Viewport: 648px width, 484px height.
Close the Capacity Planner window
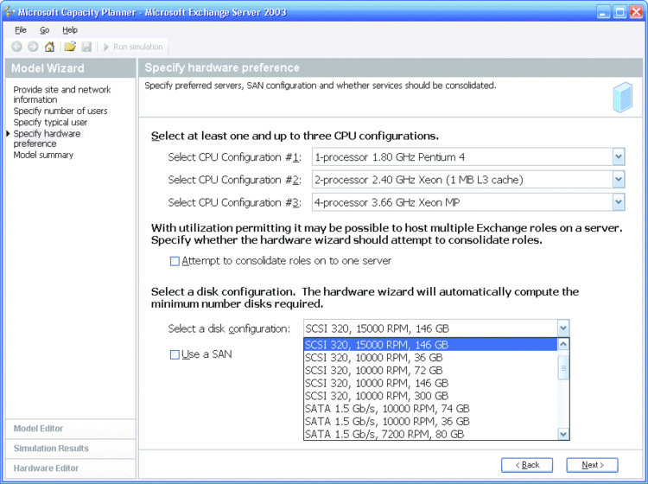tap(636, 12)
